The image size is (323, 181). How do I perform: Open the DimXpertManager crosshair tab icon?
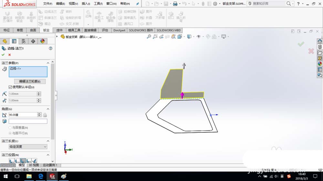click(33, 41)
